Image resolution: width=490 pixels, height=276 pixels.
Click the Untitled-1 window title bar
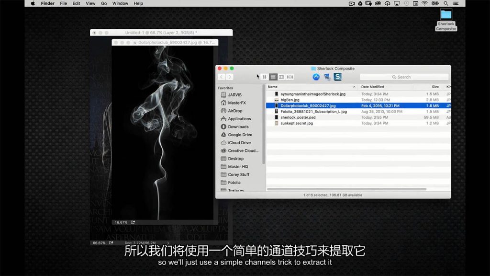161,33
